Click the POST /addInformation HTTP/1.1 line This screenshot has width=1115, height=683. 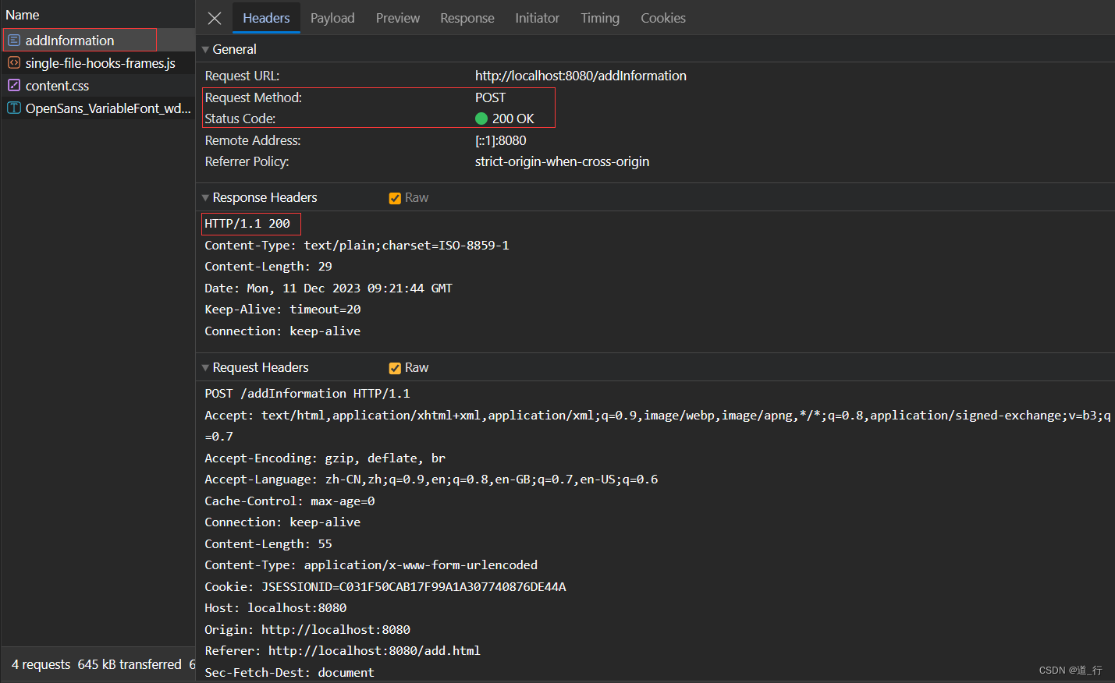coord(307,394)
